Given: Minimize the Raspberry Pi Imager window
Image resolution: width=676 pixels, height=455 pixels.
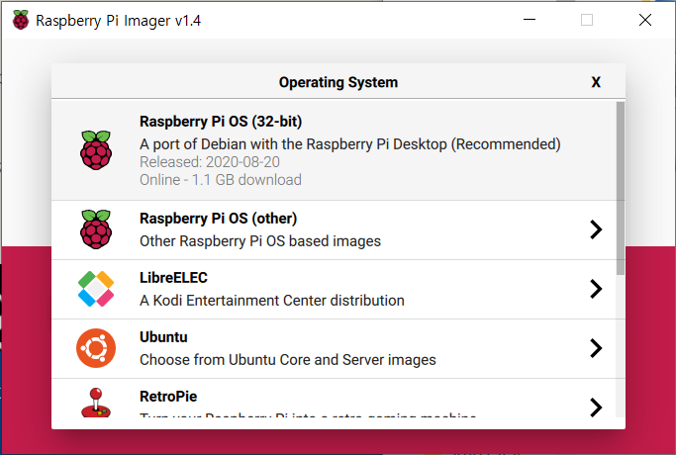Looking at the screenshot, I should (530, 20).
